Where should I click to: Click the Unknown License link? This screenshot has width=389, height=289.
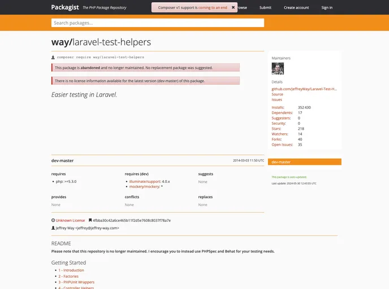[x=70, y=220]
